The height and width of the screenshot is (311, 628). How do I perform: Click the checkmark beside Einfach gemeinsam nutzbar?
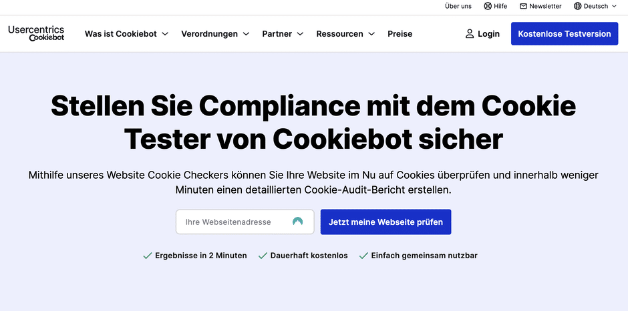pos(363,256)
